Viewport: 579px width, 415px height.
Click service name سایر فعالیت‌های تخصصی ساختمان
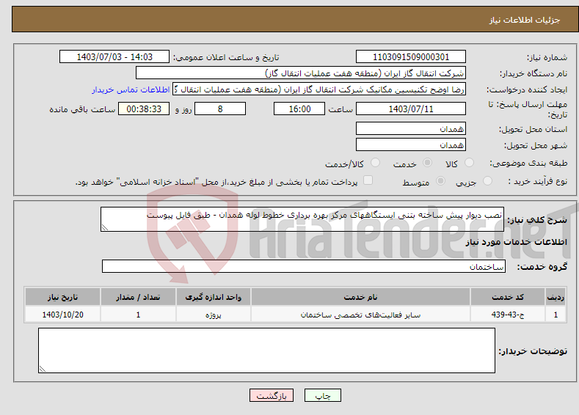click(x=360, y=315)
